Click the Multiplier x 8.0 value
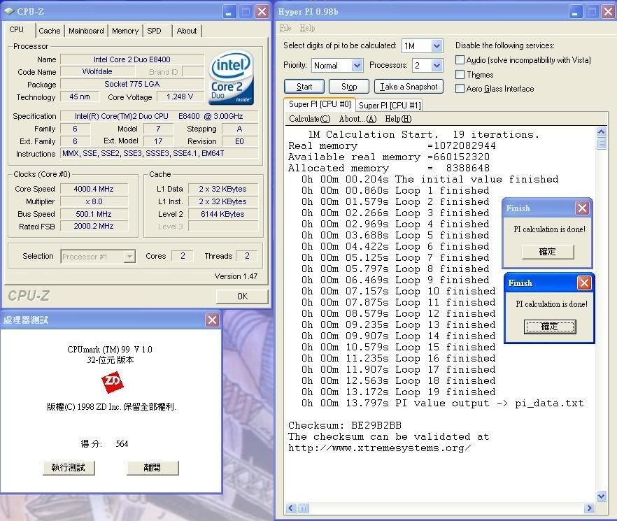Image resolution: width=617 pixels, height=521 pixels. [x=94, y=201]
